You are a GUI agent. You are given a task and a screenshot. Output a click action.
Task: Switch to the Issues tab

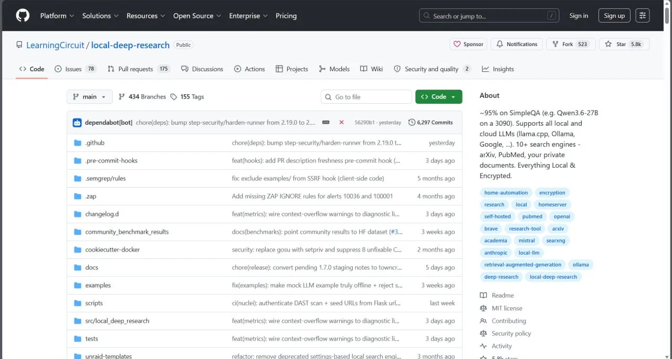click(76, 69)
